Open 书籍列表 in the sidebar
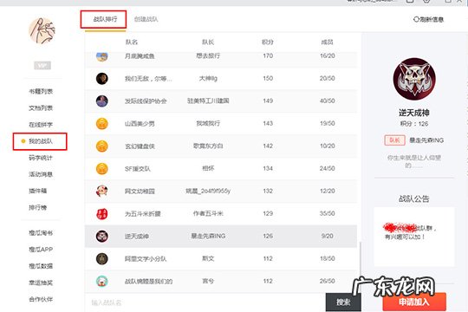This screenshot has width=468, height=312. coord(41,91)
